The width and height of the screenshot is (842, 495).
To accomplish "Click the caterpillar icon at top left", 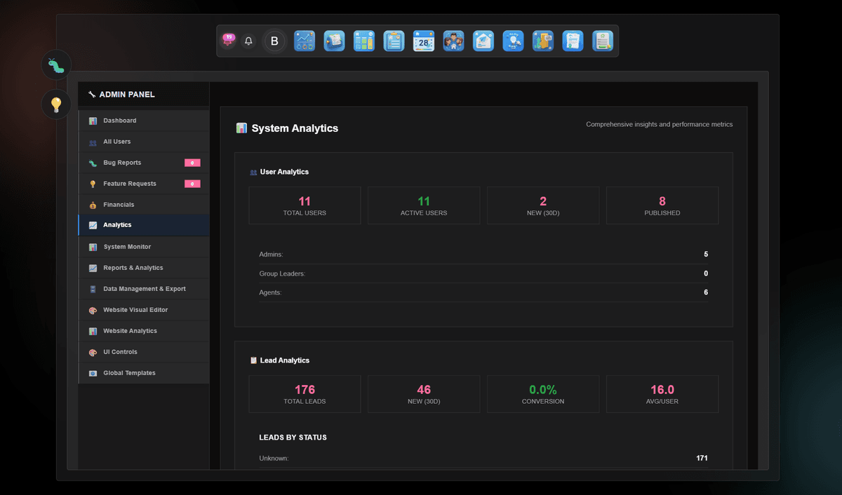I will tap(55, 65).
